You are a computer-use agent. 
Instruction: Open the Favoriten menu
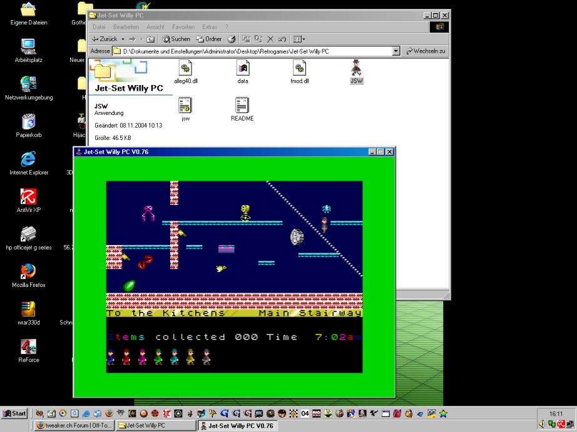tap(183, 27)
